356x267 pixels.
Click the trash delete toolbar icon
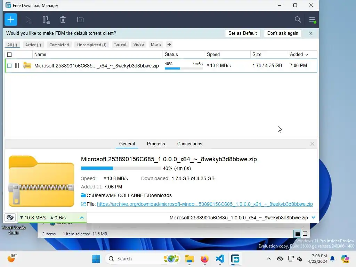63,20
